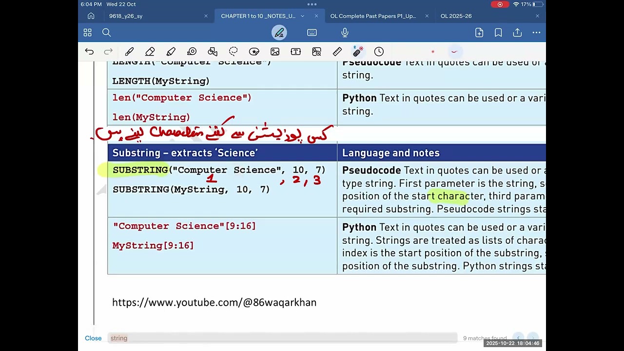Tap the LENGTH(MyString) code line
Image resolution: width=624 pixels, height=351 pixels.
click(161, 81)
